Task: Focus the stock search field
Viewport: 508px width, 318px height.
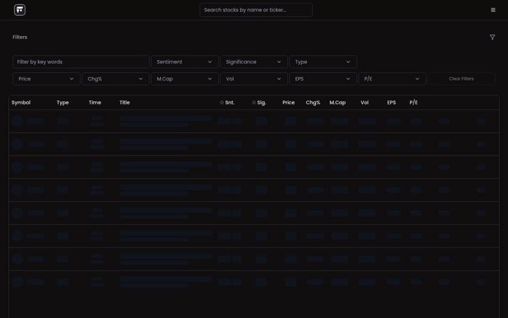Action: click(256, 10)
